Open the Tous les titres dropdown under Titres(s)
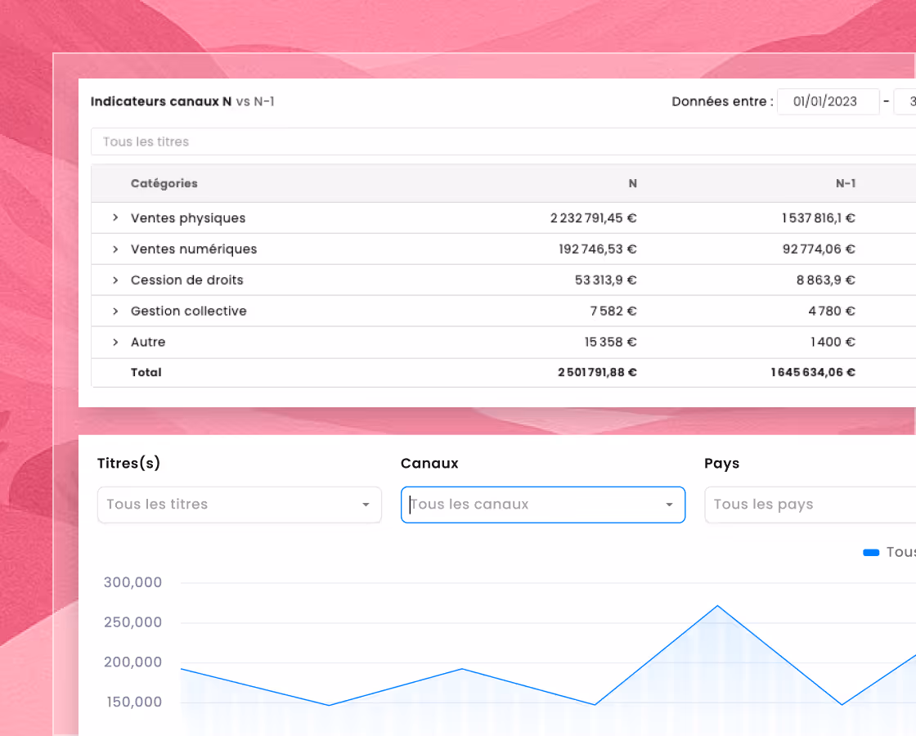 240,505
